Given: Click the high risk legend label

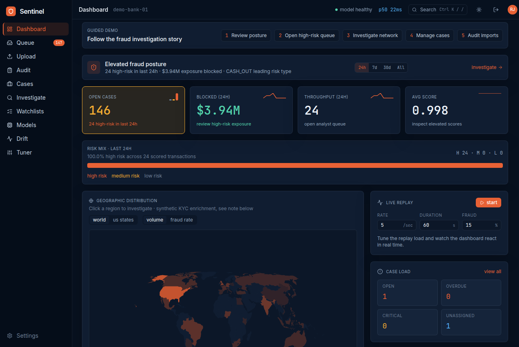Looking at the screenshot, I should 97,176.
